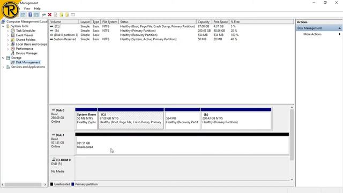Select the 534 MB Recovery partition block
Screen dimensions: 343x193
[x=182, y=120]
